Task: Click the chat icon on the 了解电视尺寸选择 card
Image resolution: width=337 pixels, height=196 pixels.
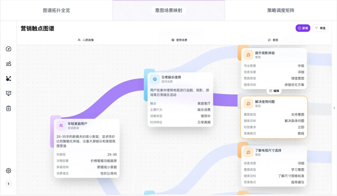Action: pos(248,152)
